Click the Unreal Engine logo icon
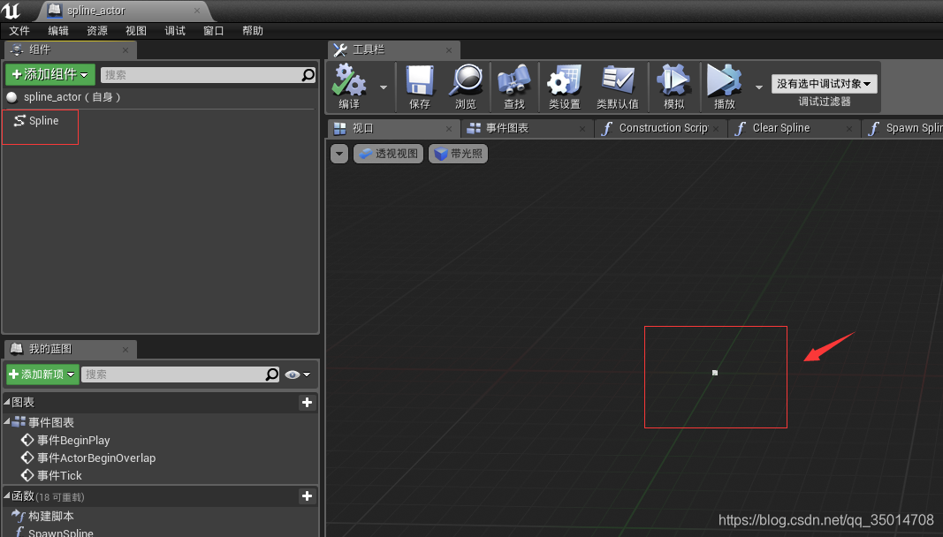 tap(11, 11)
